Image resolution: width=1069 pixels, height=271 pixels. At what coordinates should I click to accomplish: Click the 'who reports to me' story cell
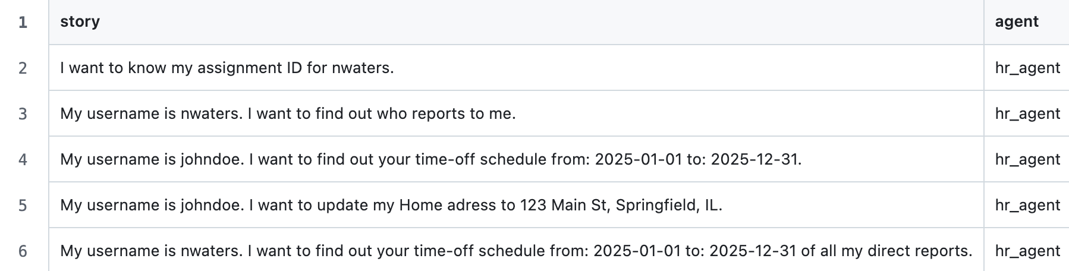click(516, 114)
